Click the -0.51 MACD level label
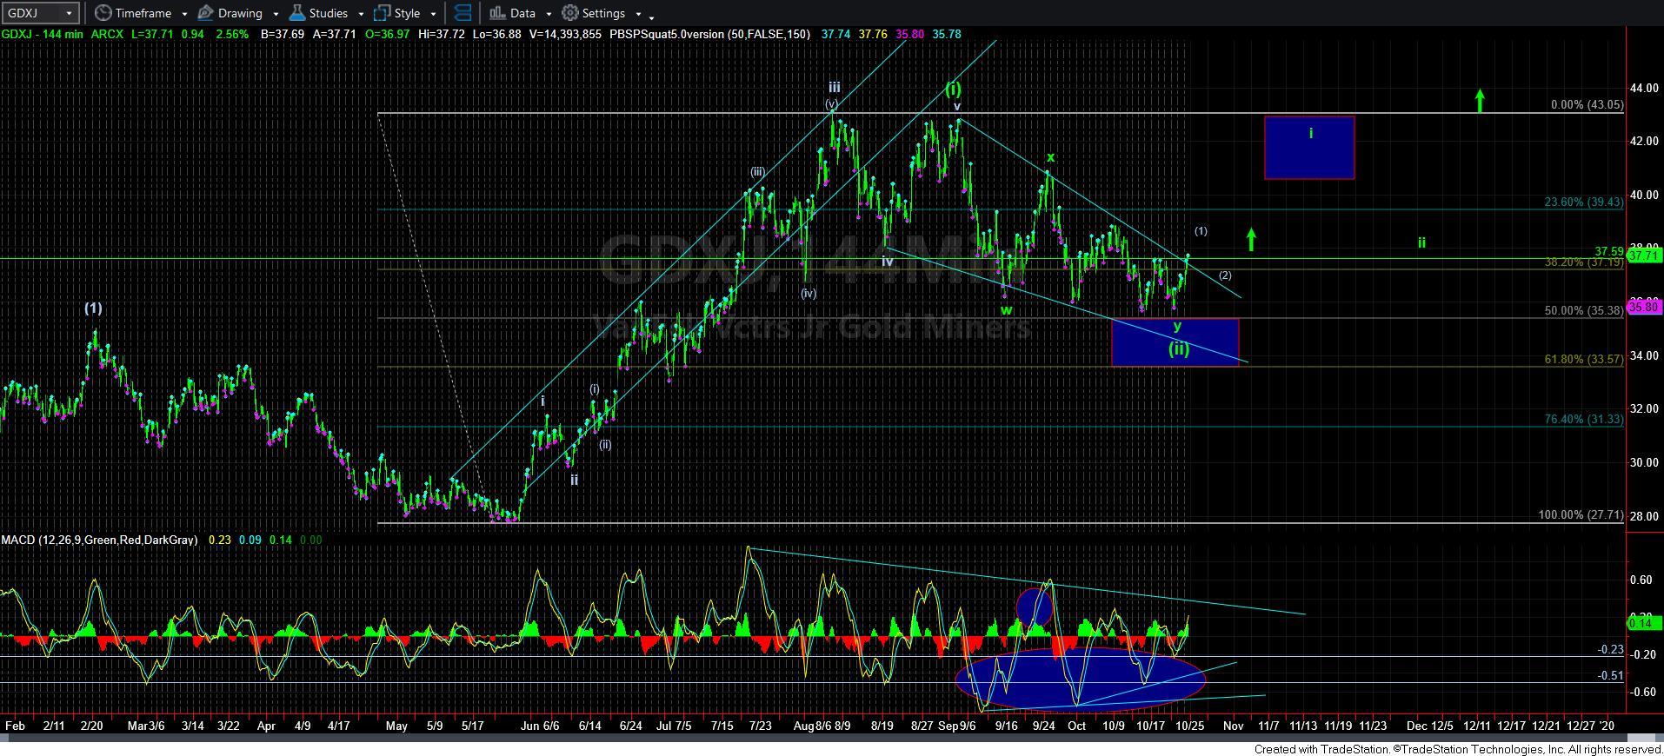Image resolution: width=1664 pixels, height=756 pixels. (1610, 676)
